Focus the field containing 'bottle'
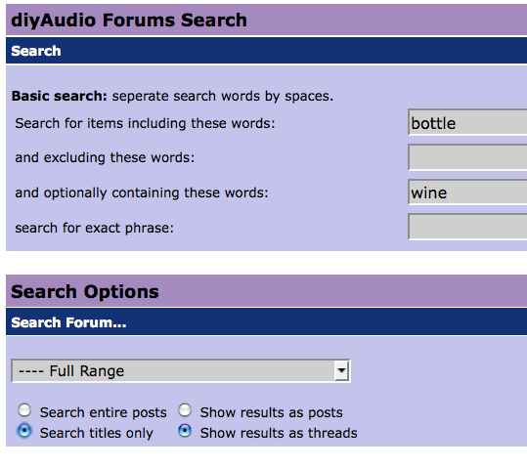 [x=467, y=123]
